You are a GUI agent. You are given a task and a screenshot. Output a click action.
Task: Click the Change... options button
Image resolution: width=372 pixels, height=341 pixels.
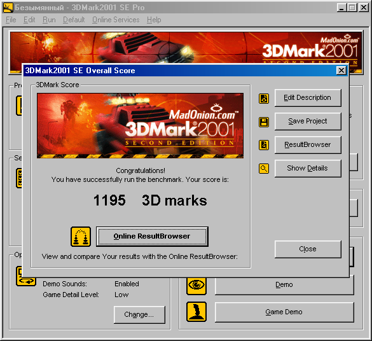[x=139, y=315]
